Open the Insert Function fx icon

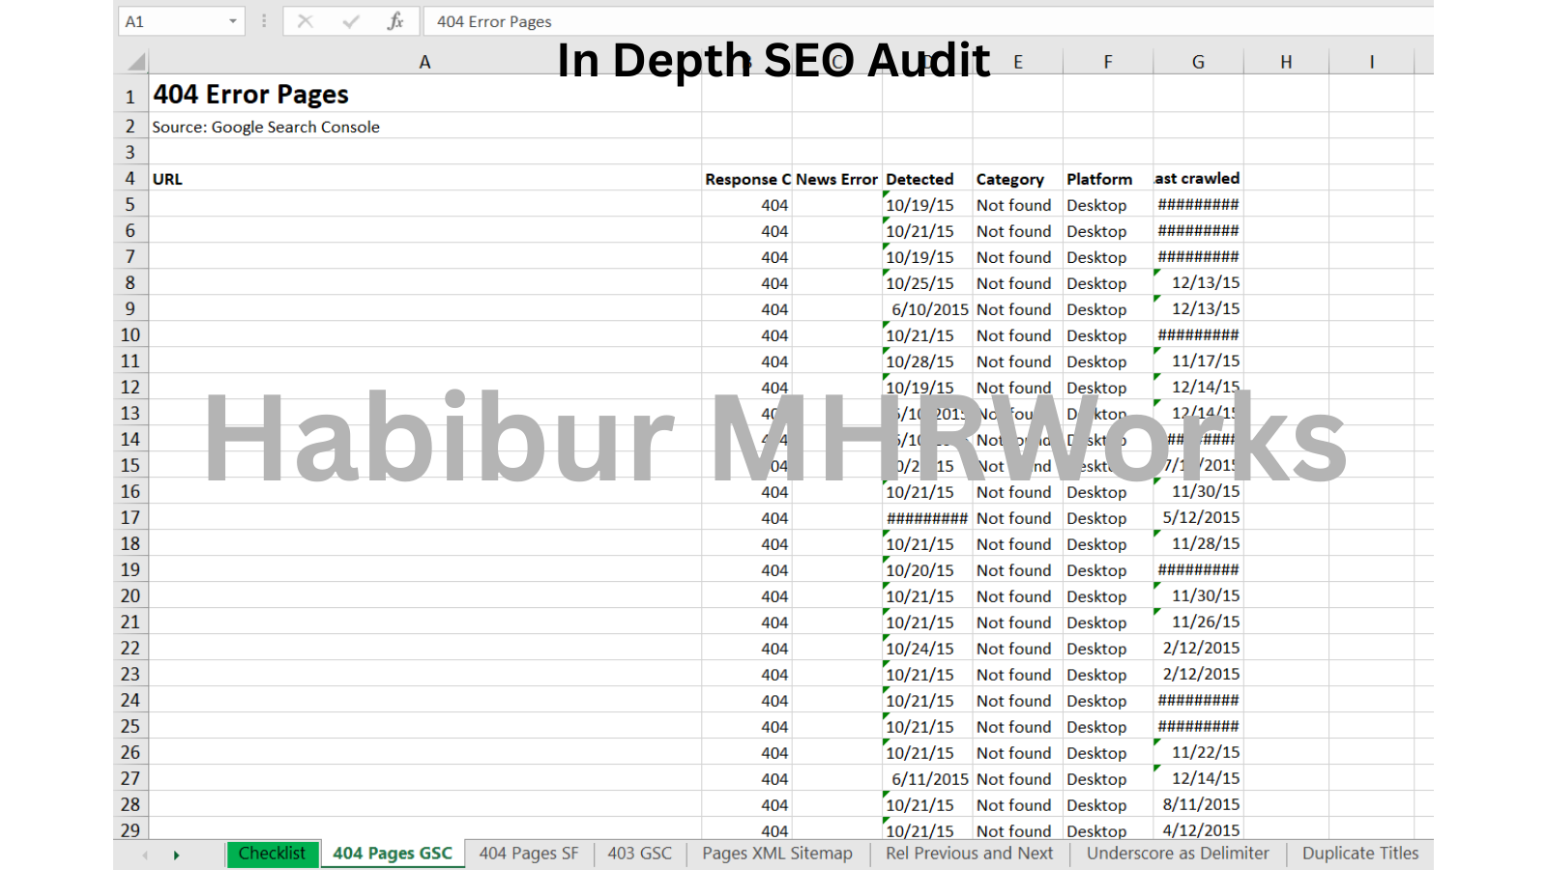tap(395, 21)
